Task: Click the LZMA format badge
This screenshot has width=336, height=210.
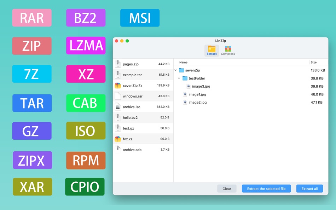Action: 86,45
